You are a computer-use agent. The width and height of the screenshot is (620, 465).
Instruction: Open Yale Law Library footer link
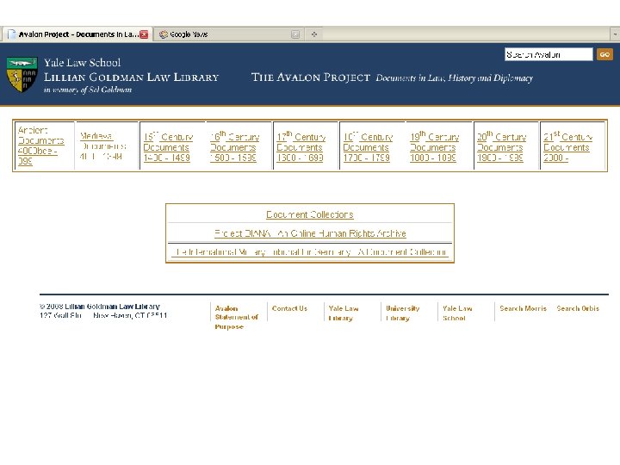tap(344, 313)
